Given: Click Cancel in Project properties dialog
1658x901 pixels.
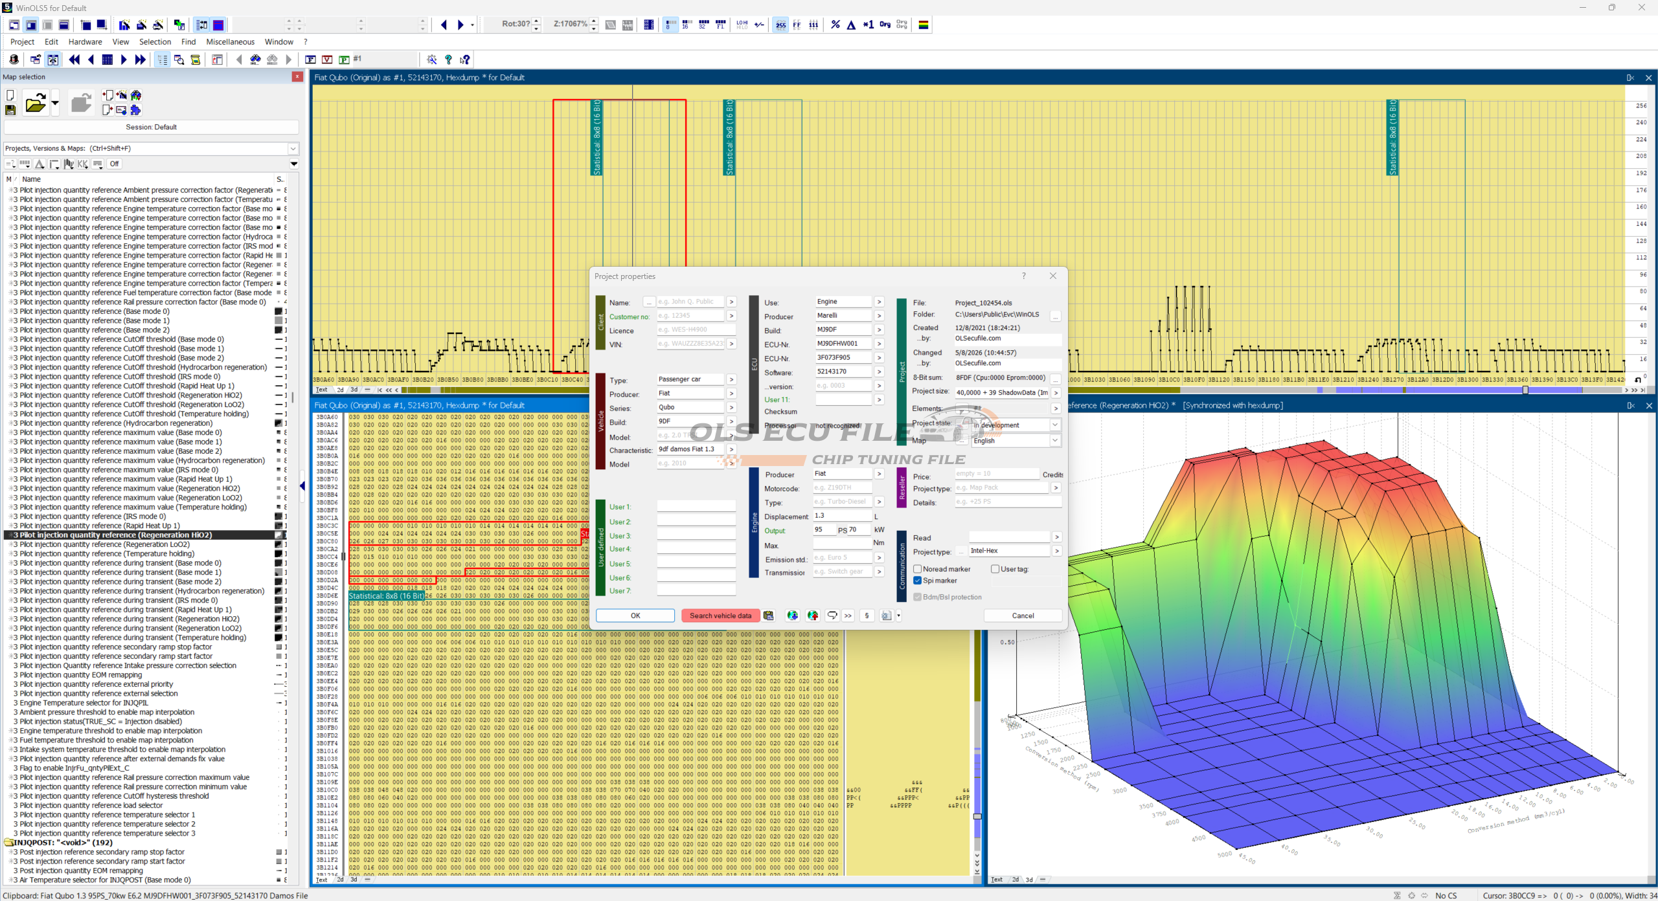Looking at the screenshot, I should (x=1023, y=616).
